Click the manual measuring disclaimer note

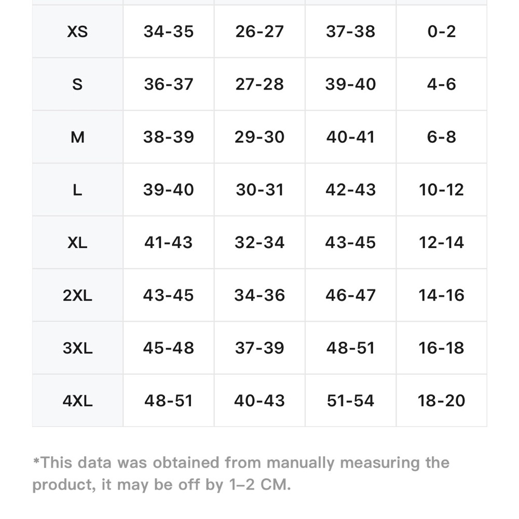tap(241, 474)
